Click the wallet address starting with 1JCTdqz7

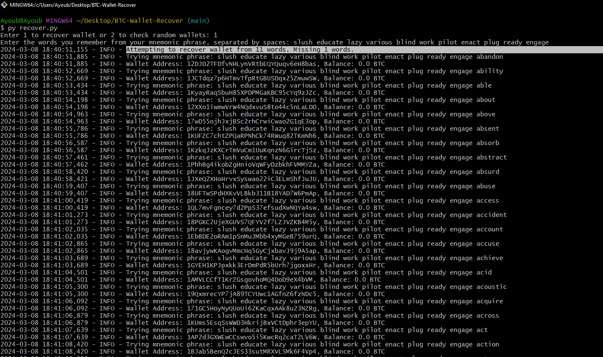[x=252, y=78]
